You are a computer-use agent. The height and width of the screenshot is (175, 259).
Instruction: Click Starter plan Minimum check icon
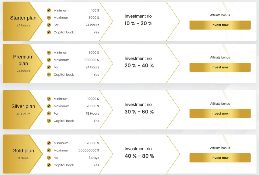[49, 10]
